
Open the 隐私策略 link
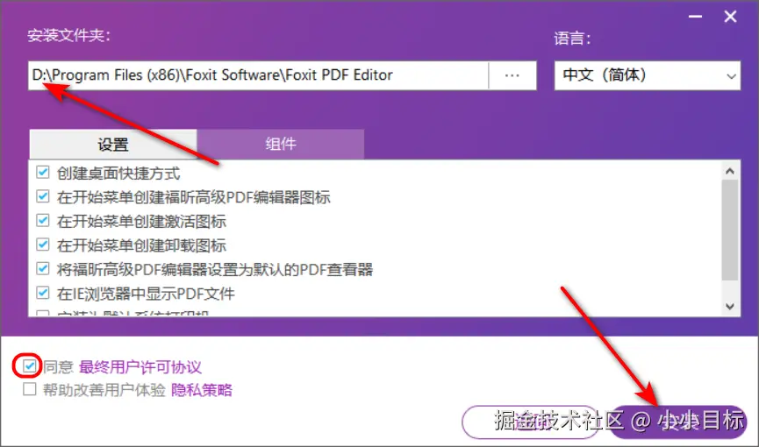coord(202,390)
